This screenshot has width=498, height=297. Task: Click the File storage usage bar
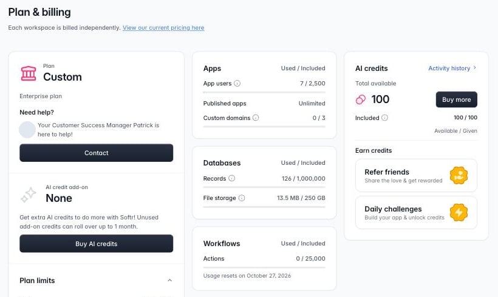coord(264,207)
